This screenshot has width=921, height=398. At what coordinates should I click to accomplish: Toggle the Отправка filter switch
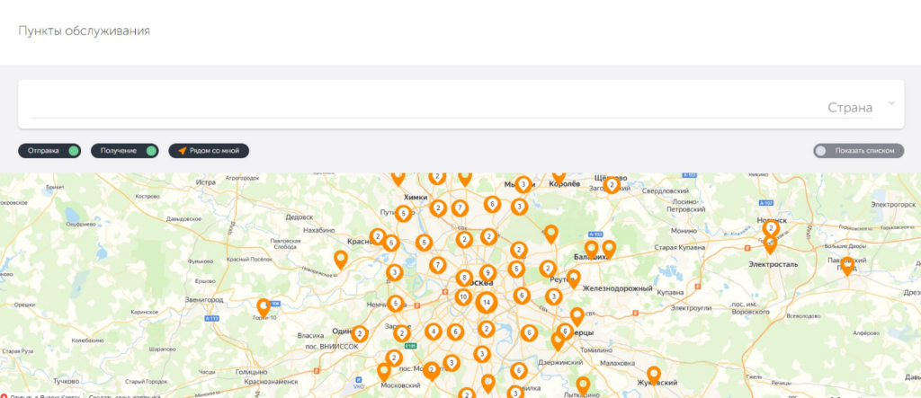pyautogui.click(x=49, y=151)
